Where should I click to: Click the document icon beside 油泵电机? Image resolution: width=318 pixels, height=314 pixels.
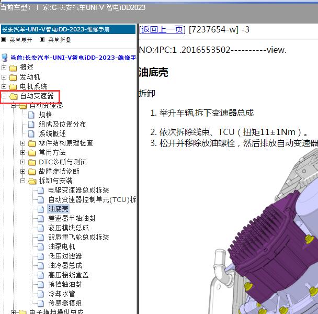pyautogui.click(x=41, y=247)
